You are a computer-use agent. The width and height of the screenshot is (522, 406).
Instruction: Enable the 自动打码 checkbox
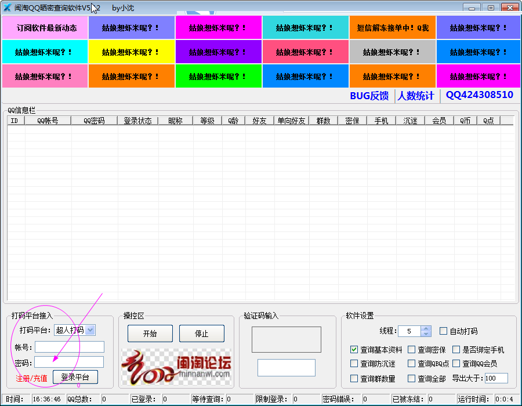pyautogui.click(x=443, y=331)
